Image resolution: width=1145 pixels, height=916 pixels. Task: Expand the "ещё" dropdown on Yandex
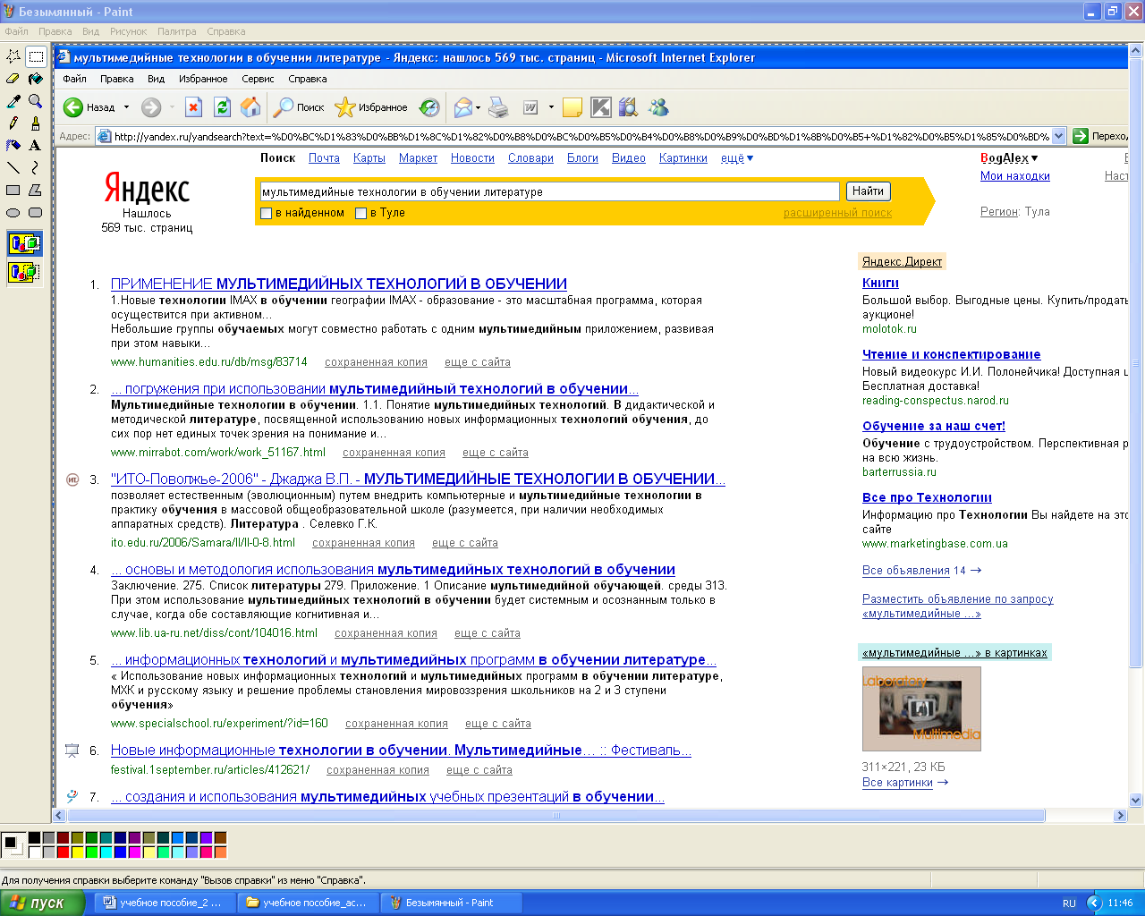pos(737,158)
